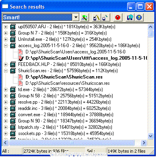Click the FEEDBACK.HLP group icon
Screen dimensions: 157x157
tap(13, 64)
